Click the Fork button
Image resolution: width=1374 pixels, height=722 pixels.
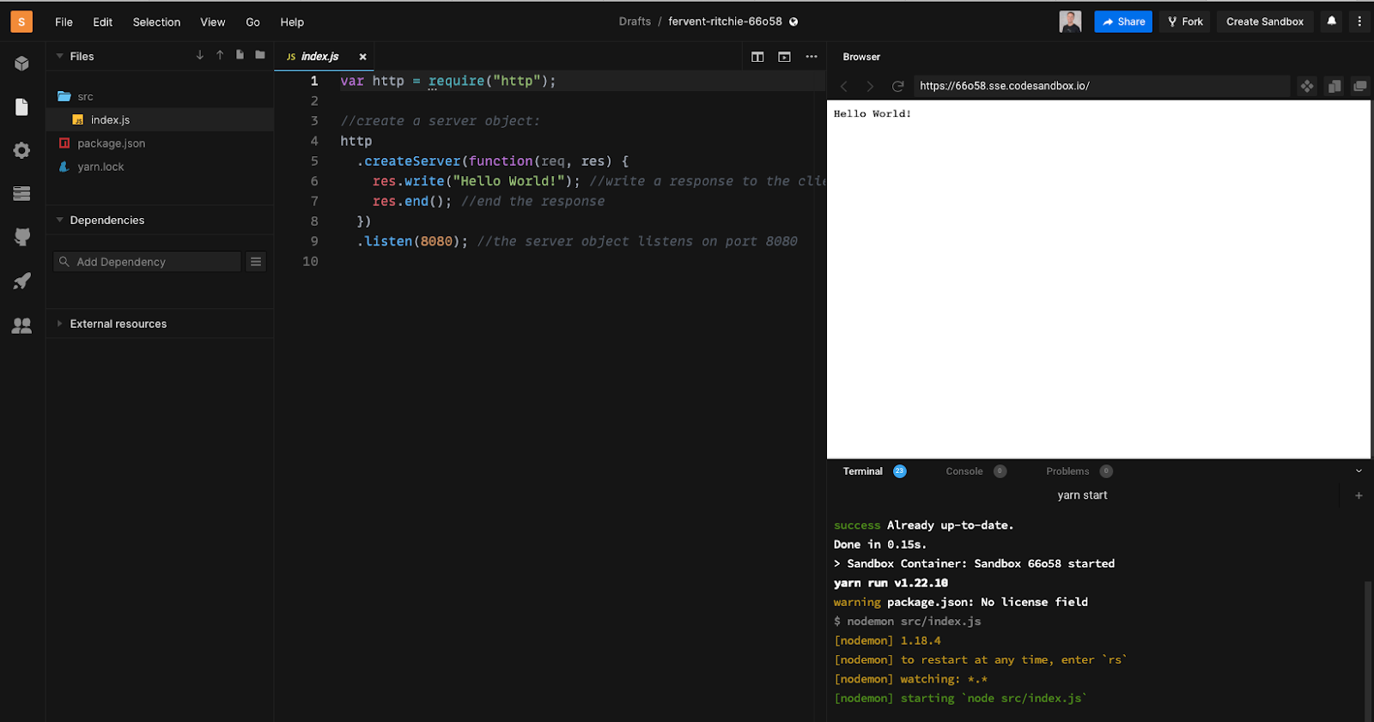[1185, 21]
